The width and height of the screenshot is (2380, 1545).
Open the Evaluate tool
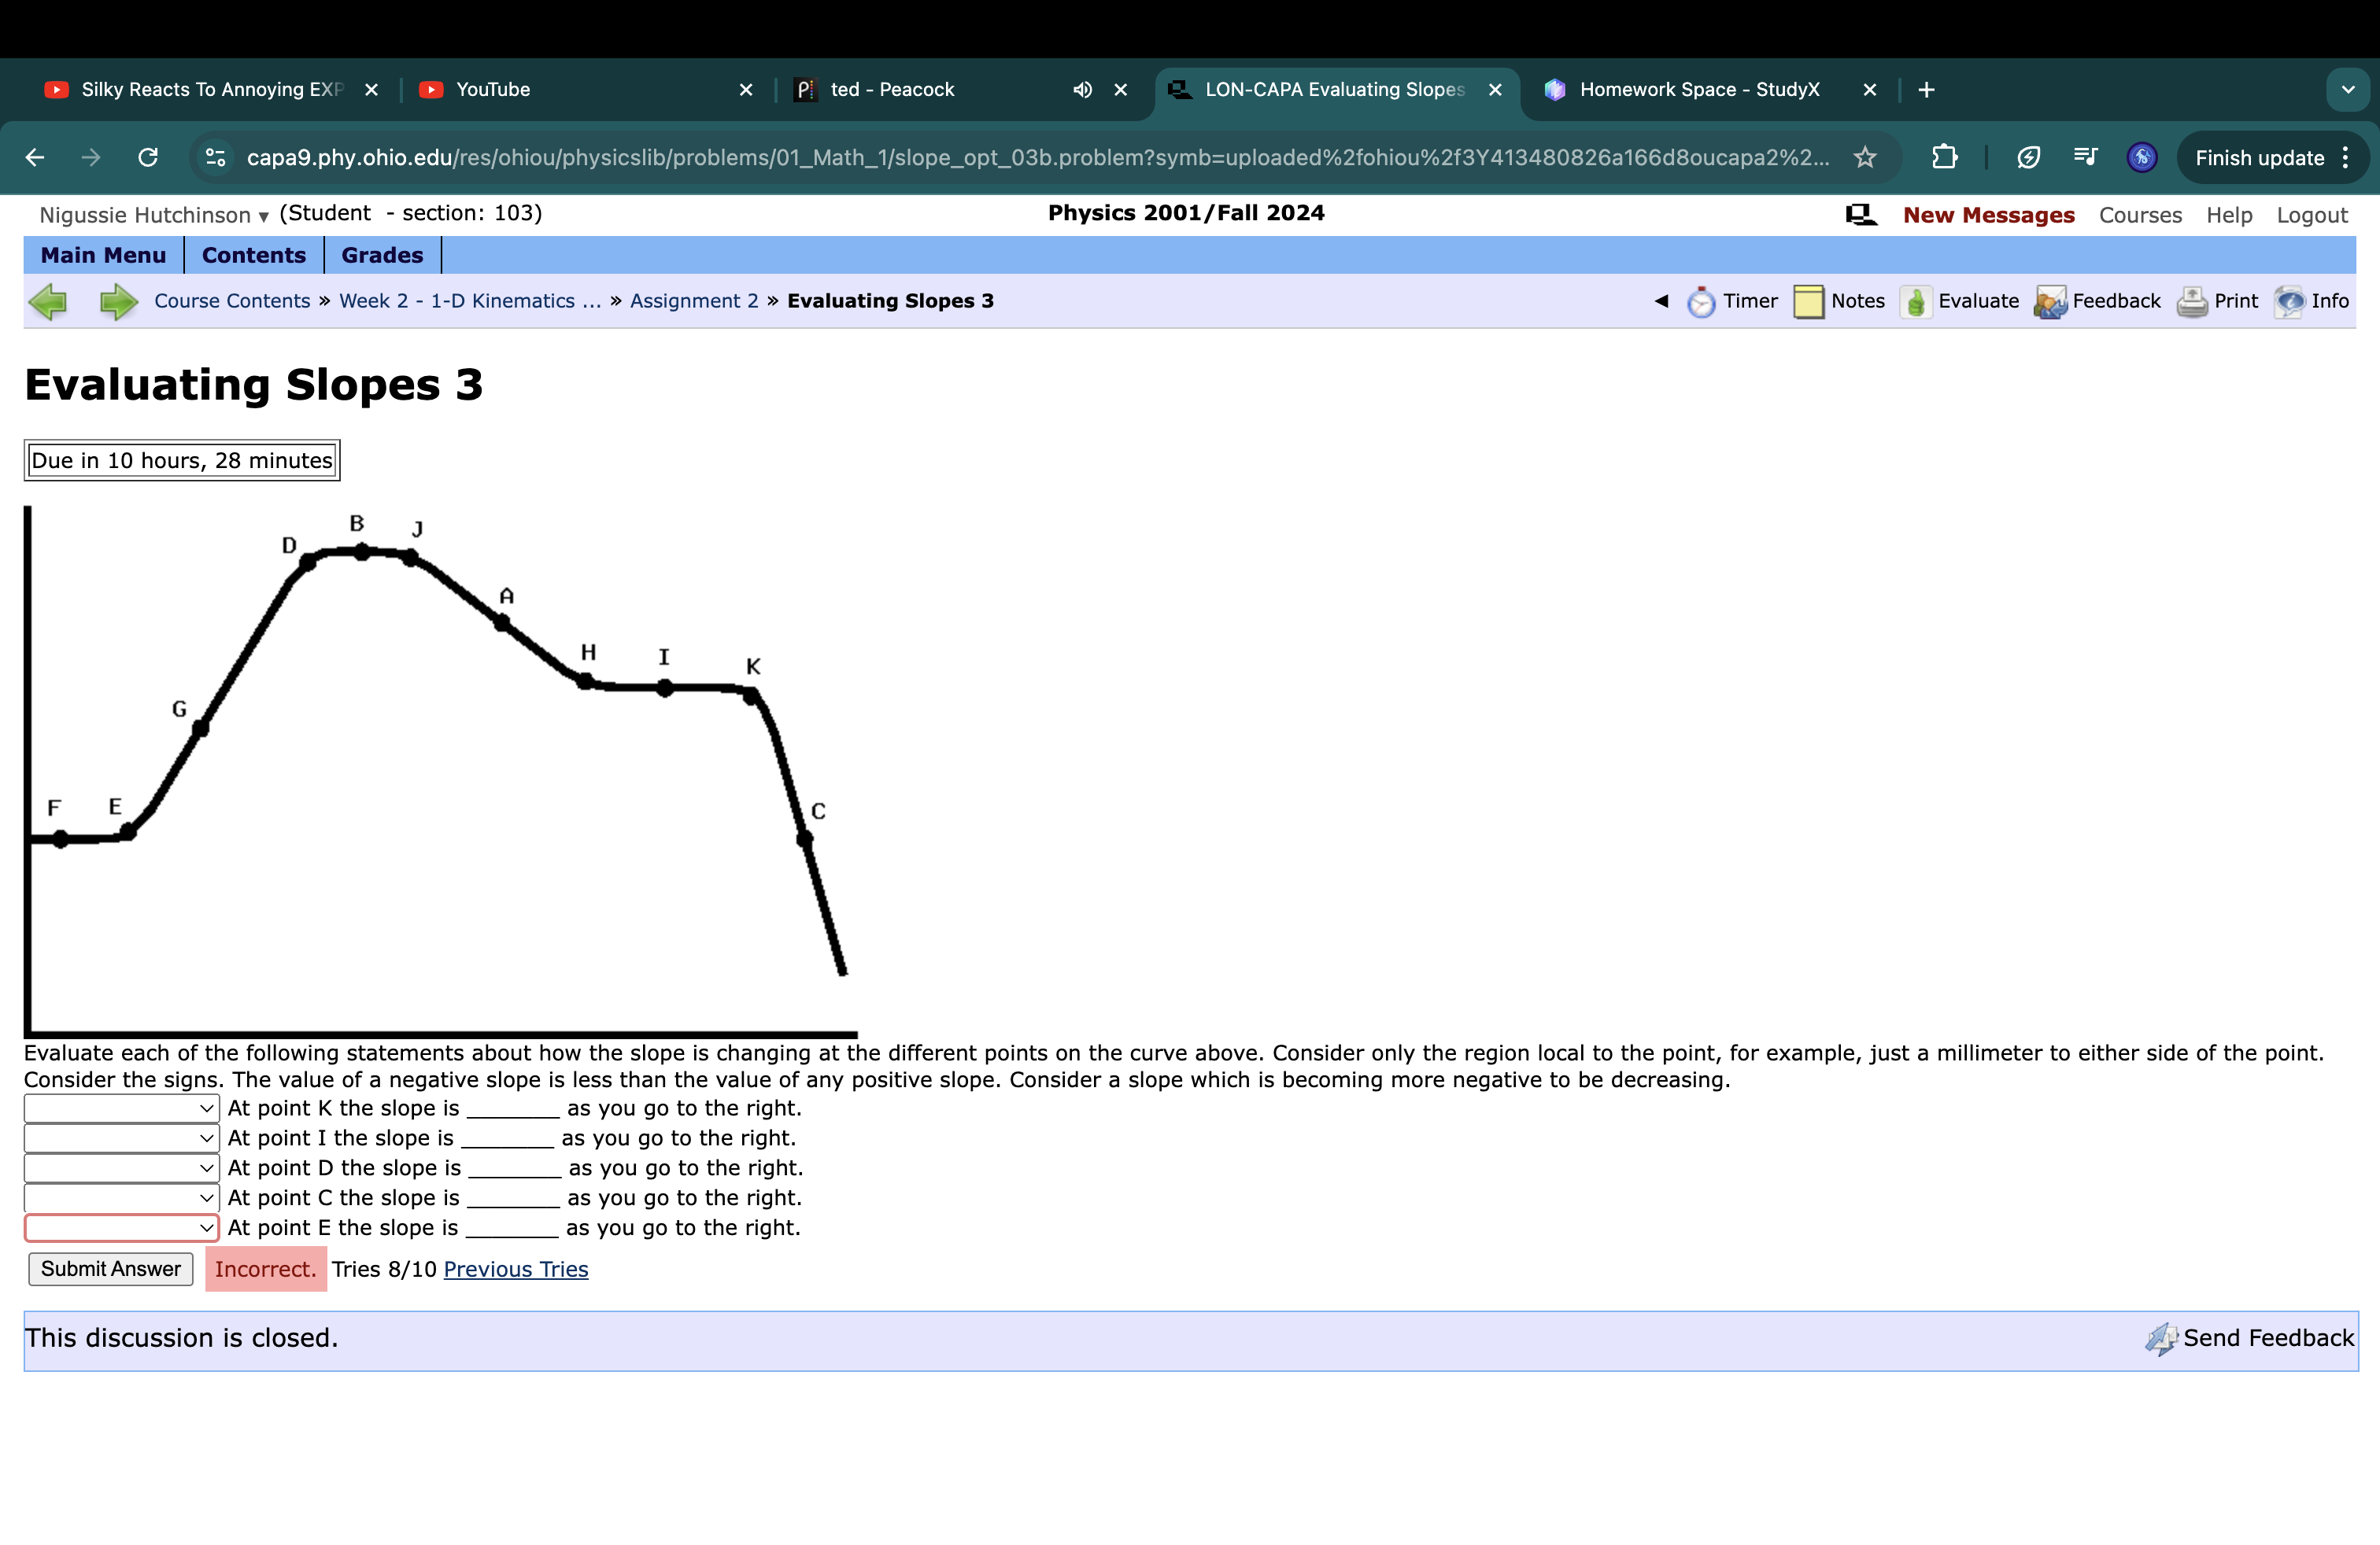coord(1959,302)
